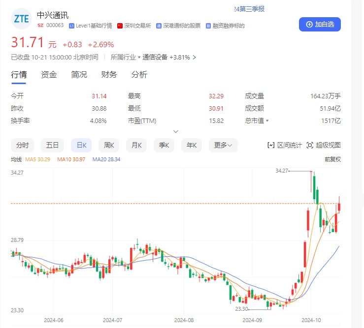Click the 最高 value 32.29
The image size is (364, 328).
pyautogui.click(x=216, y=96)
